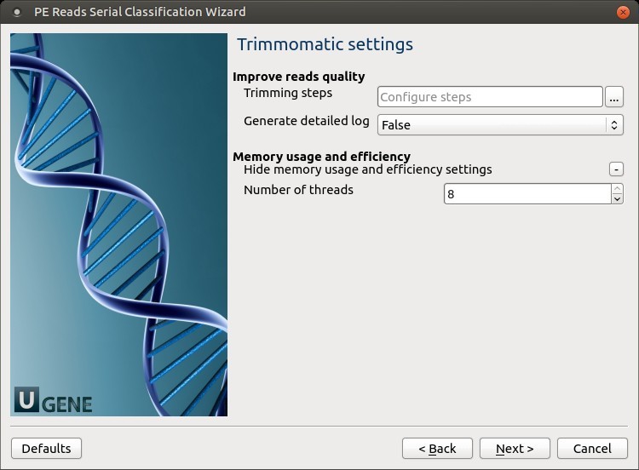This screenshot has width=639, height=470.
Task: Close the wizard window via red button
Action: tap(623, 12)
